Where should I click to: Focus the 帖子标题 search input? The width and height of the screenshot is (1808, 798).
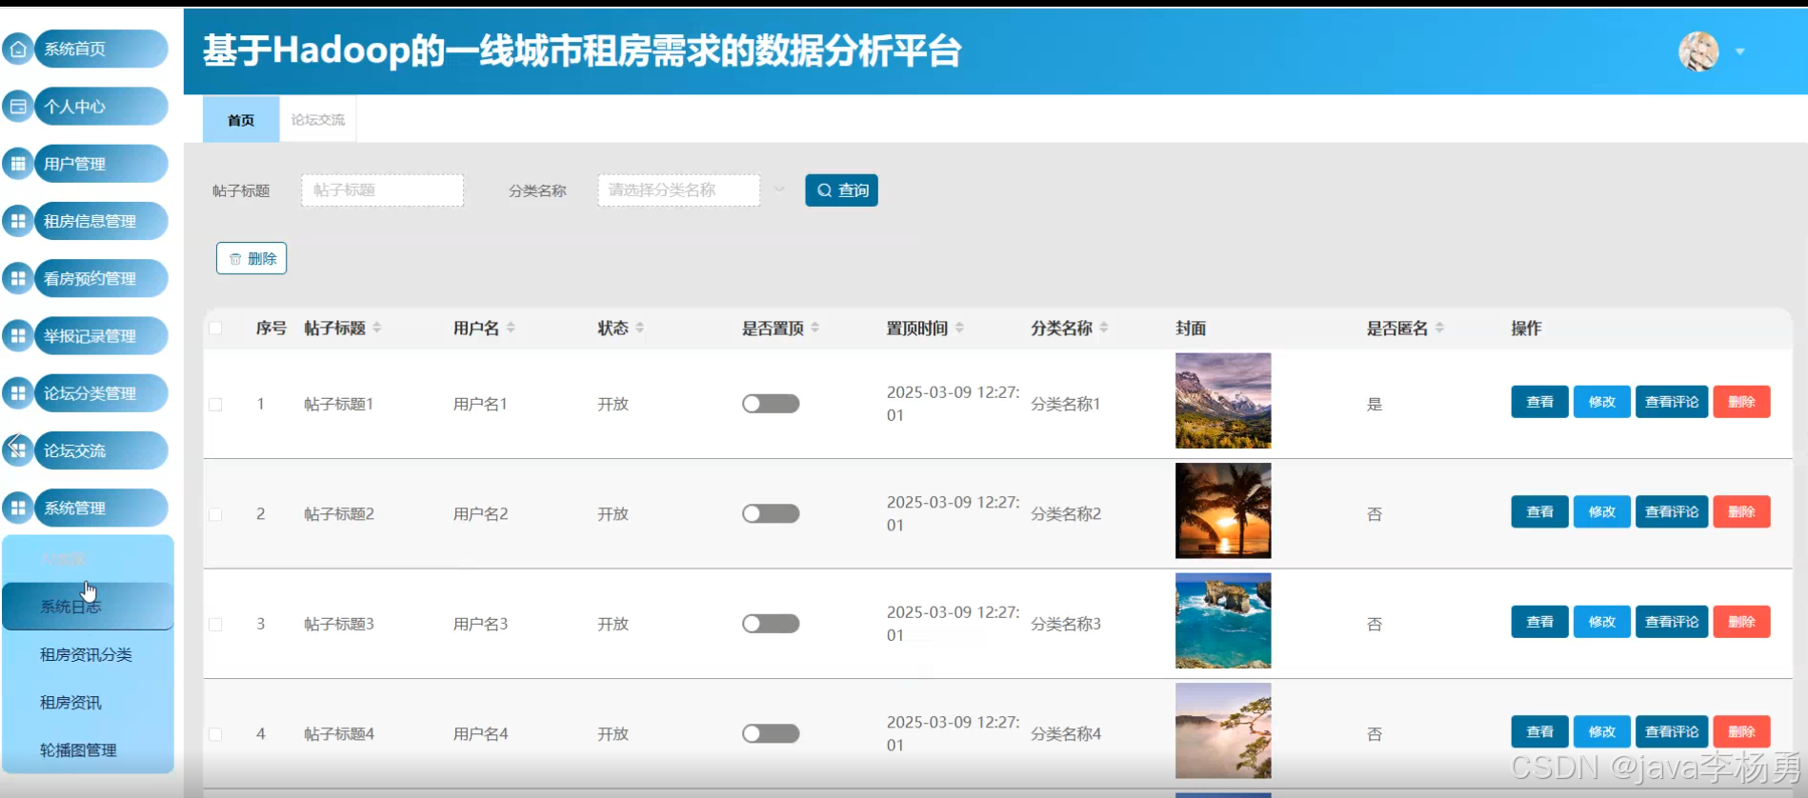(x=383, y=190)
